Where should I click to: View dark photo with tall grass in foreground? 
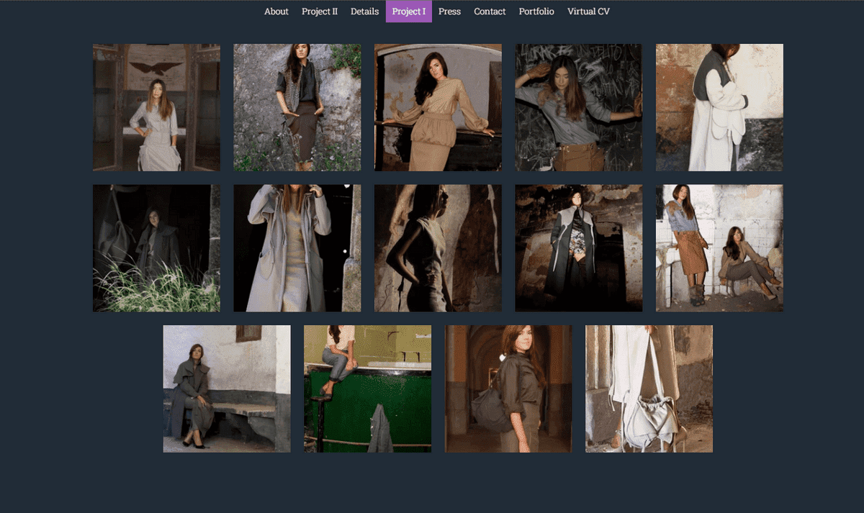tap(156, 248)
